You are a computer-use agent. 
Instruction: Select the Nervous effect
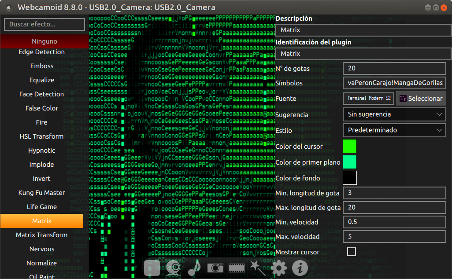[x=42, y=249]
